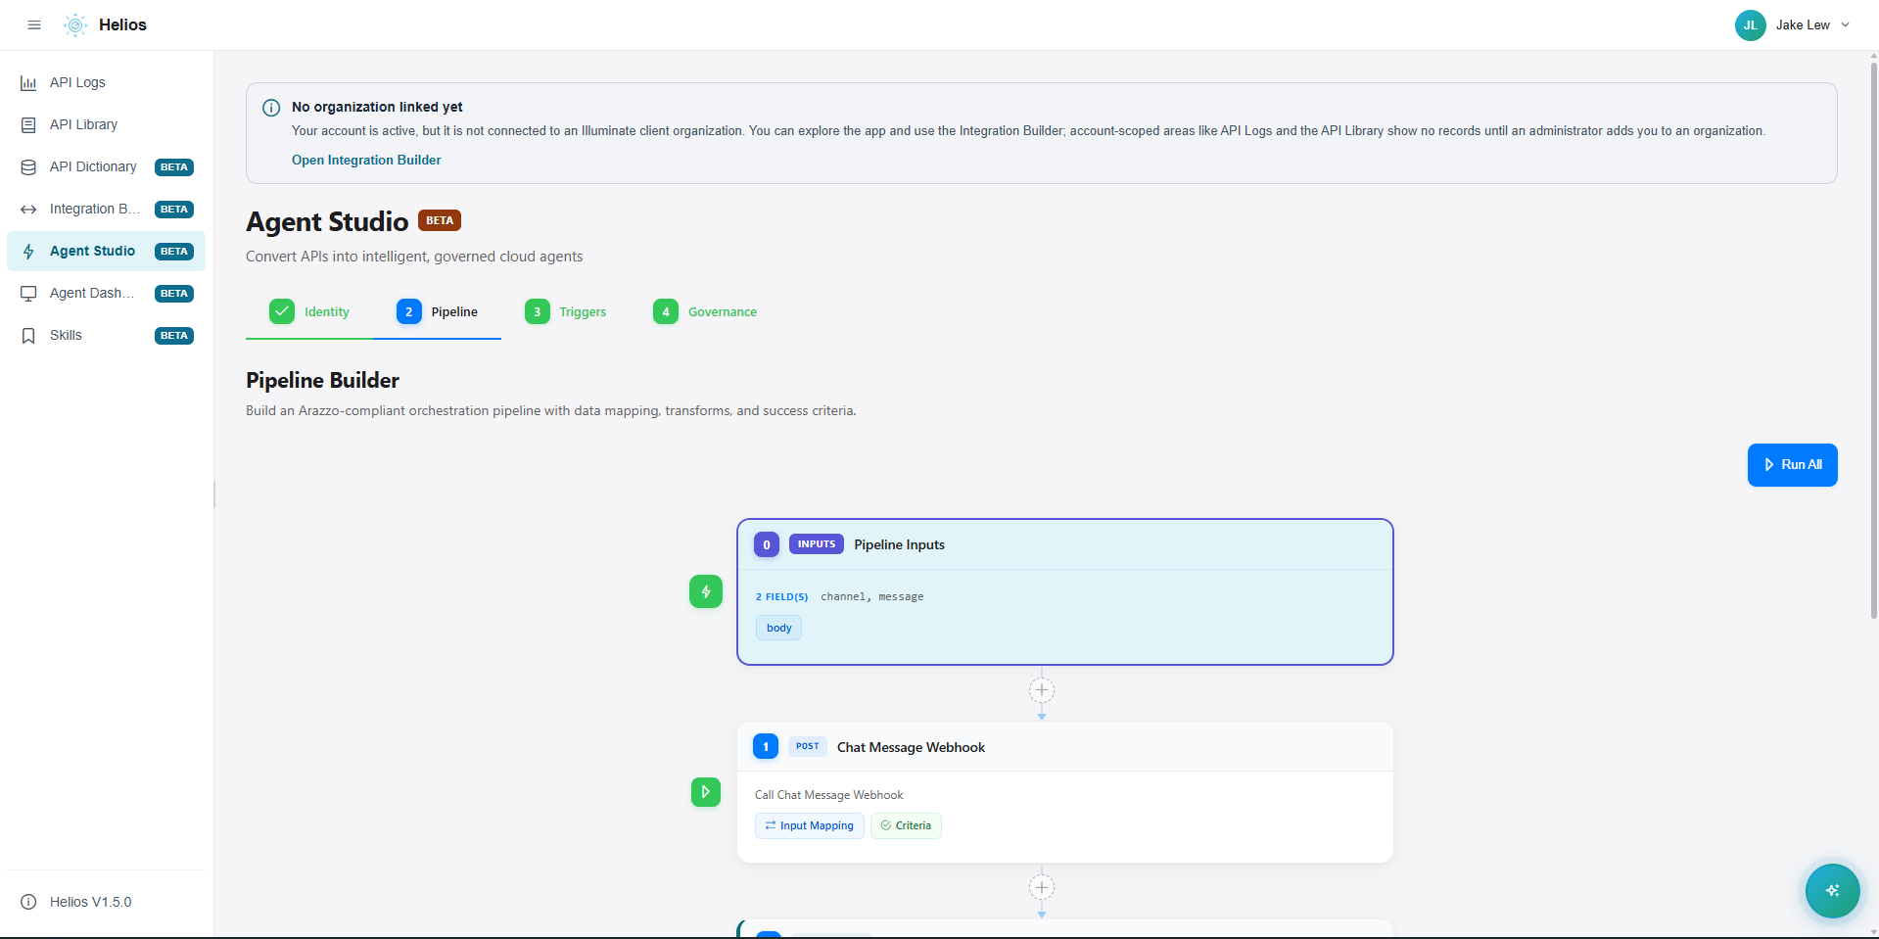
Task: Open Criteria for Chat Message Webhook
Action: tap(906, 825)
